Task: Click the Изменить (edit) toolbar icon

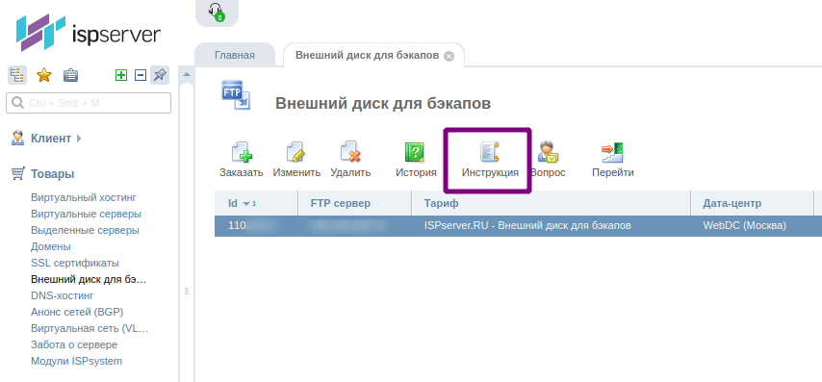Action: [x=296, y=152]
